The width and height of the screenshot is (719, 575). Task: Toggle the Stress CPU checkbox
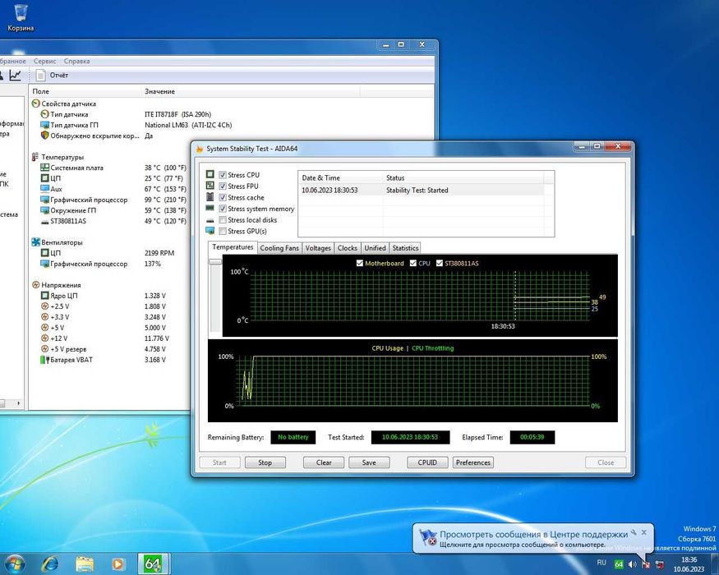pyautogui.click(x=223, y=175)
